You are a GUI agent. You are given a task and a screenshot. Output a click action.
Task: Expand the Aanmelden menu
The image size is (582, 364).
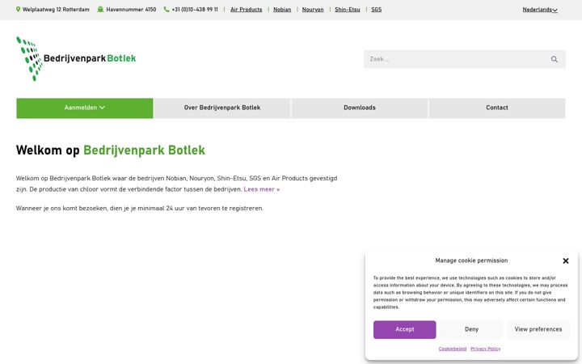click(85, 108)
